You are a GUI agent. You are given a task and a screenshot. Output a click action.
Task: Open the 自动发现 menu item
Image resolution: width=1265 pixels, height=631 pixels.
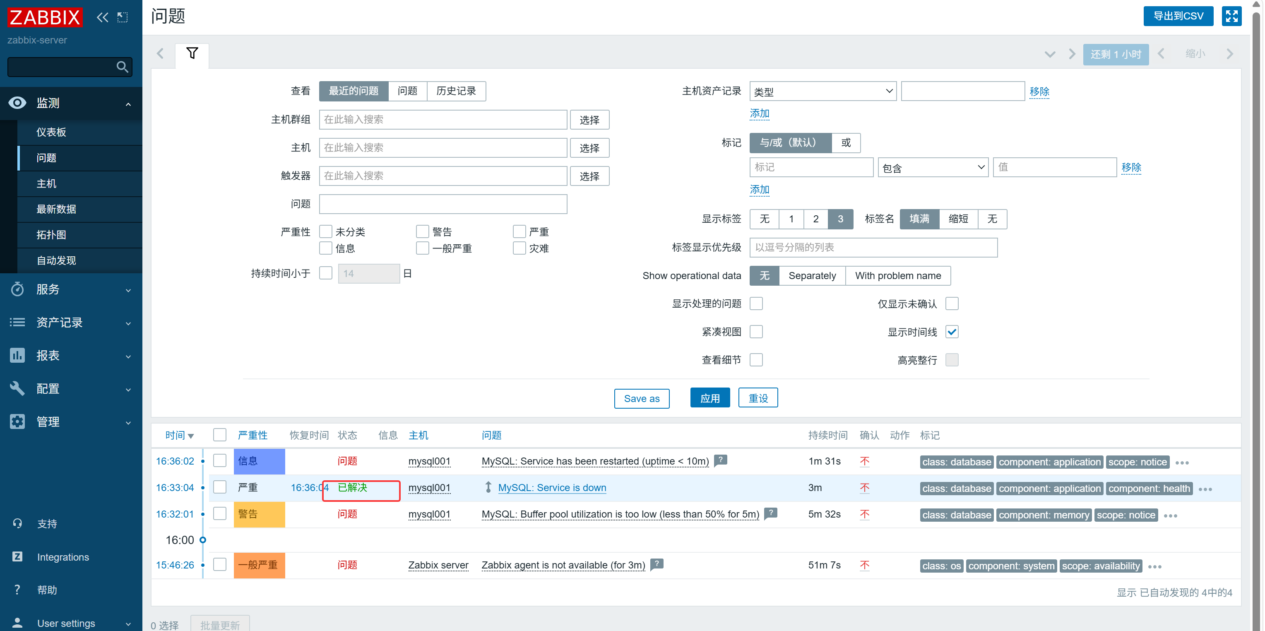[x=80, y=260]
